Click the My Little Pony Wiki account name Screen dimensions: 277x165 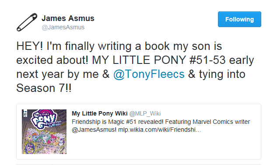click(99, 113)
